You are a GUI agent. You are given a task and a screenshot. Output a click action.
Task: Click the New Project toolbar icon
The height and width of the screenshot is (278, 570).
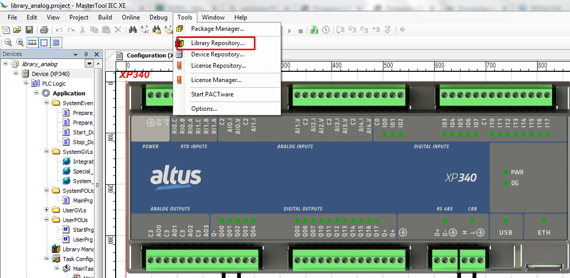coord(6,30)
